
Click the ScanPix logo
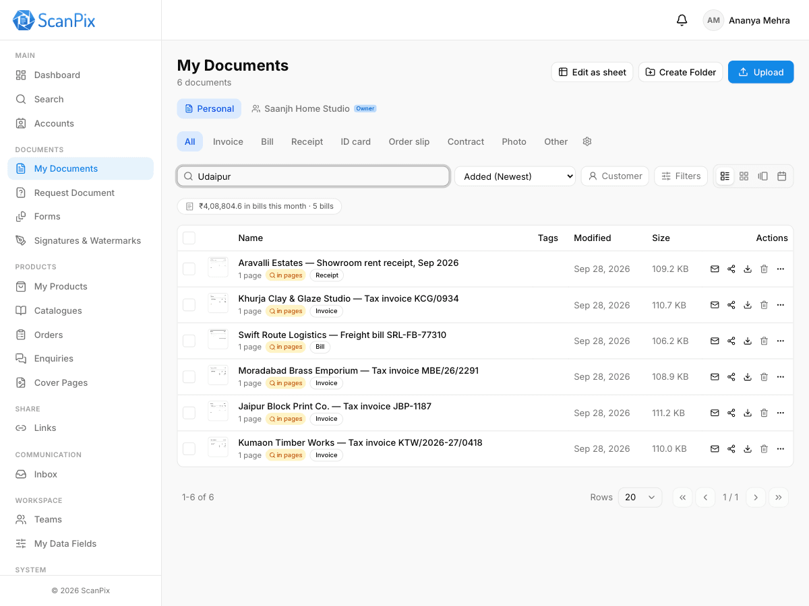pyautogui.click(x=54, y=20)
